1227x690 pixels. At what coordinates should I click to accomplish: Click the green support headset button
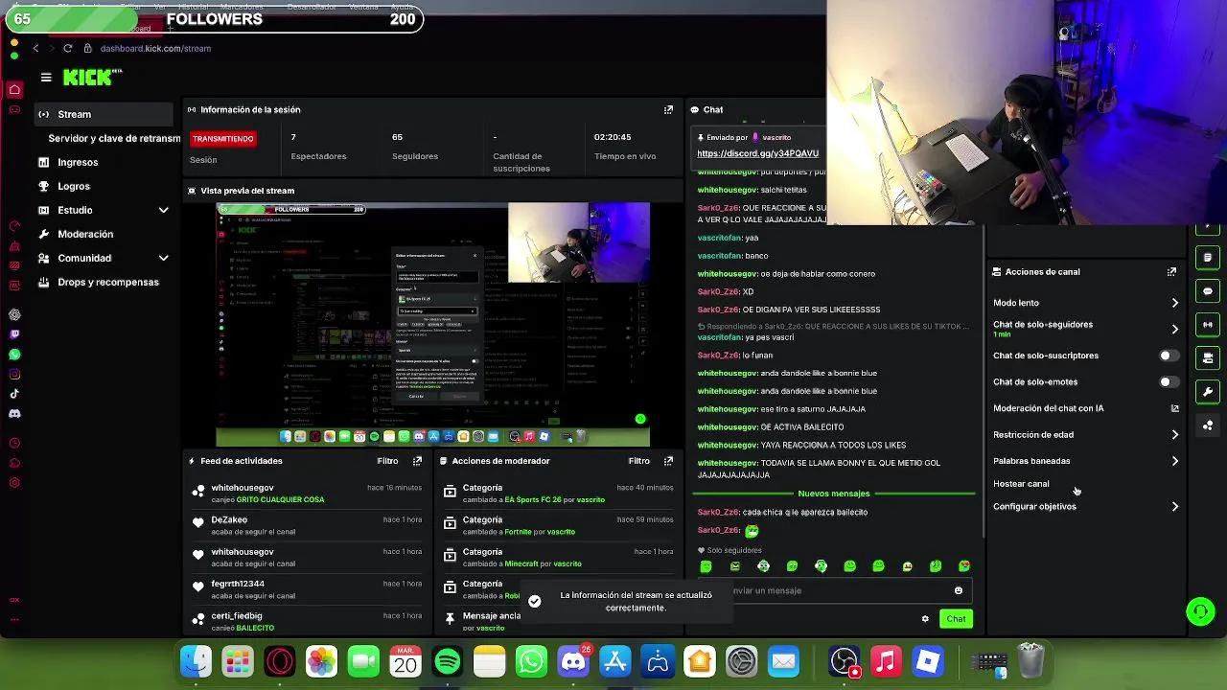[1200, 611]
